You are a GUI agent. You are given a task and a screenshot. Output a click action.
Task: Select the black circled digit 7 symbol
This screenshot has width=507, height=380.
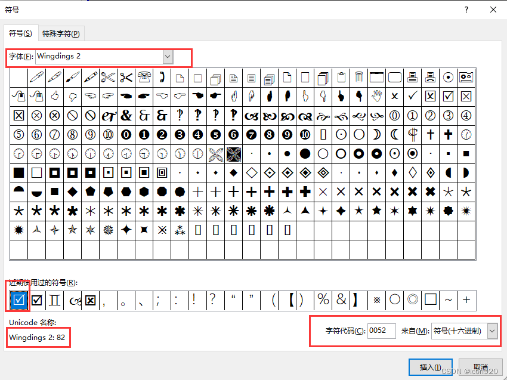(x=251, y=135)
